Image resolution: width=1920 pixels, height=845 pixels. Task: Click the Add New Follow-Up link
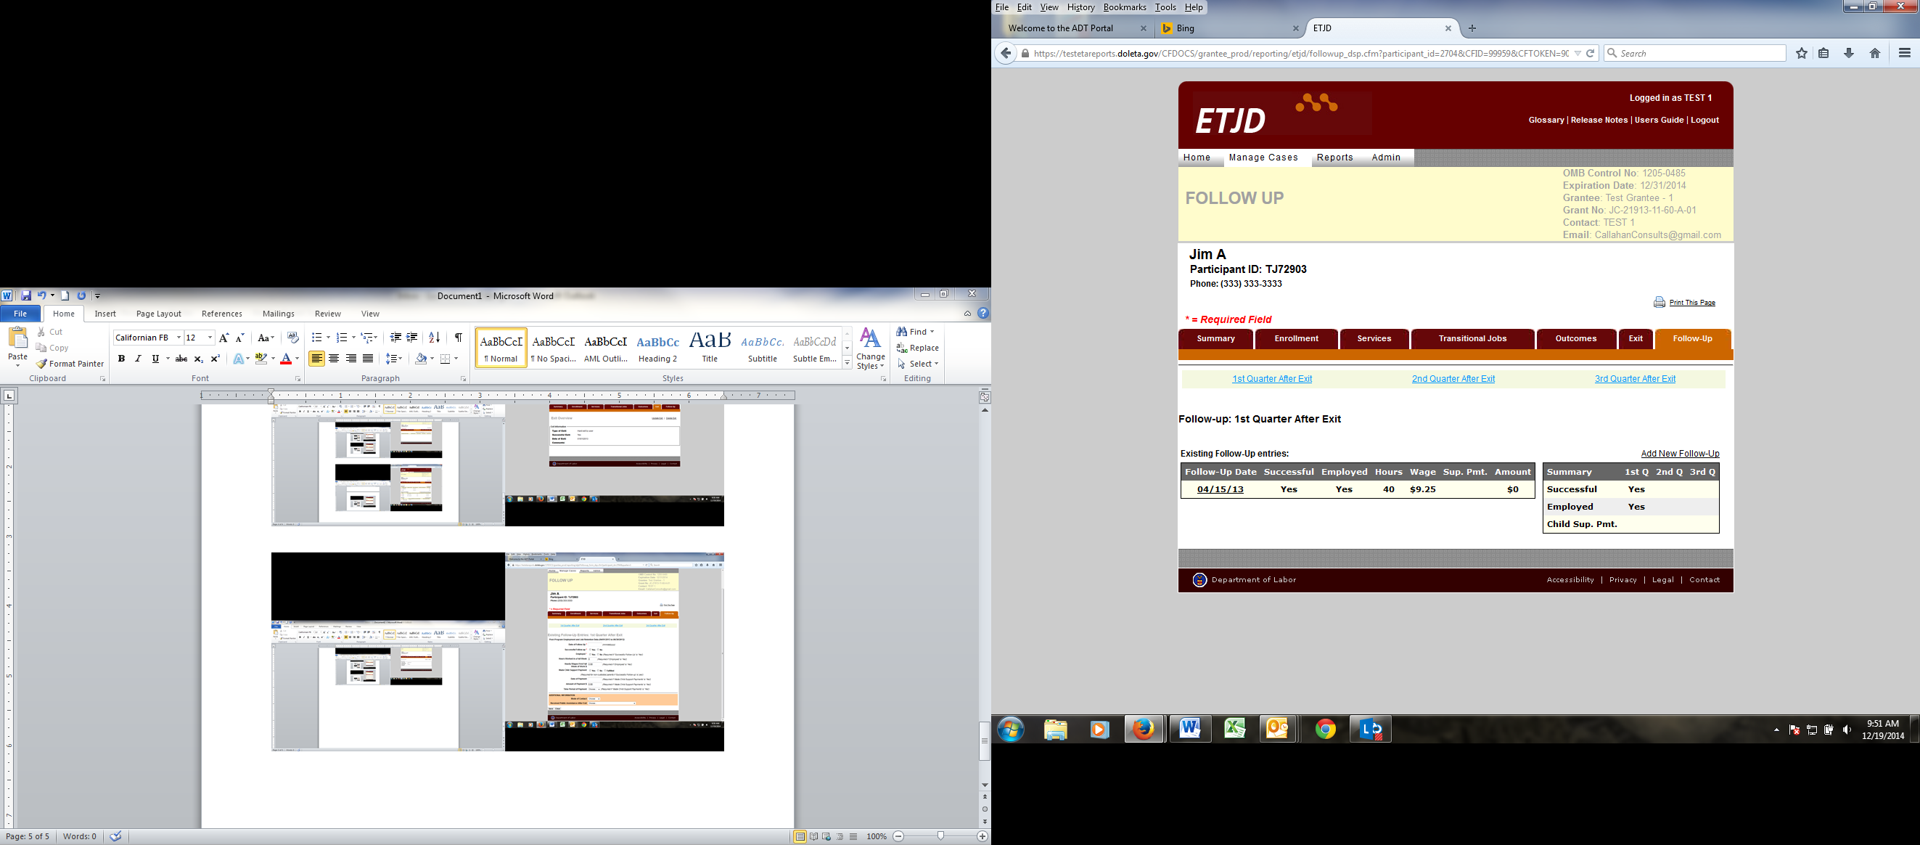point(1679,454)
